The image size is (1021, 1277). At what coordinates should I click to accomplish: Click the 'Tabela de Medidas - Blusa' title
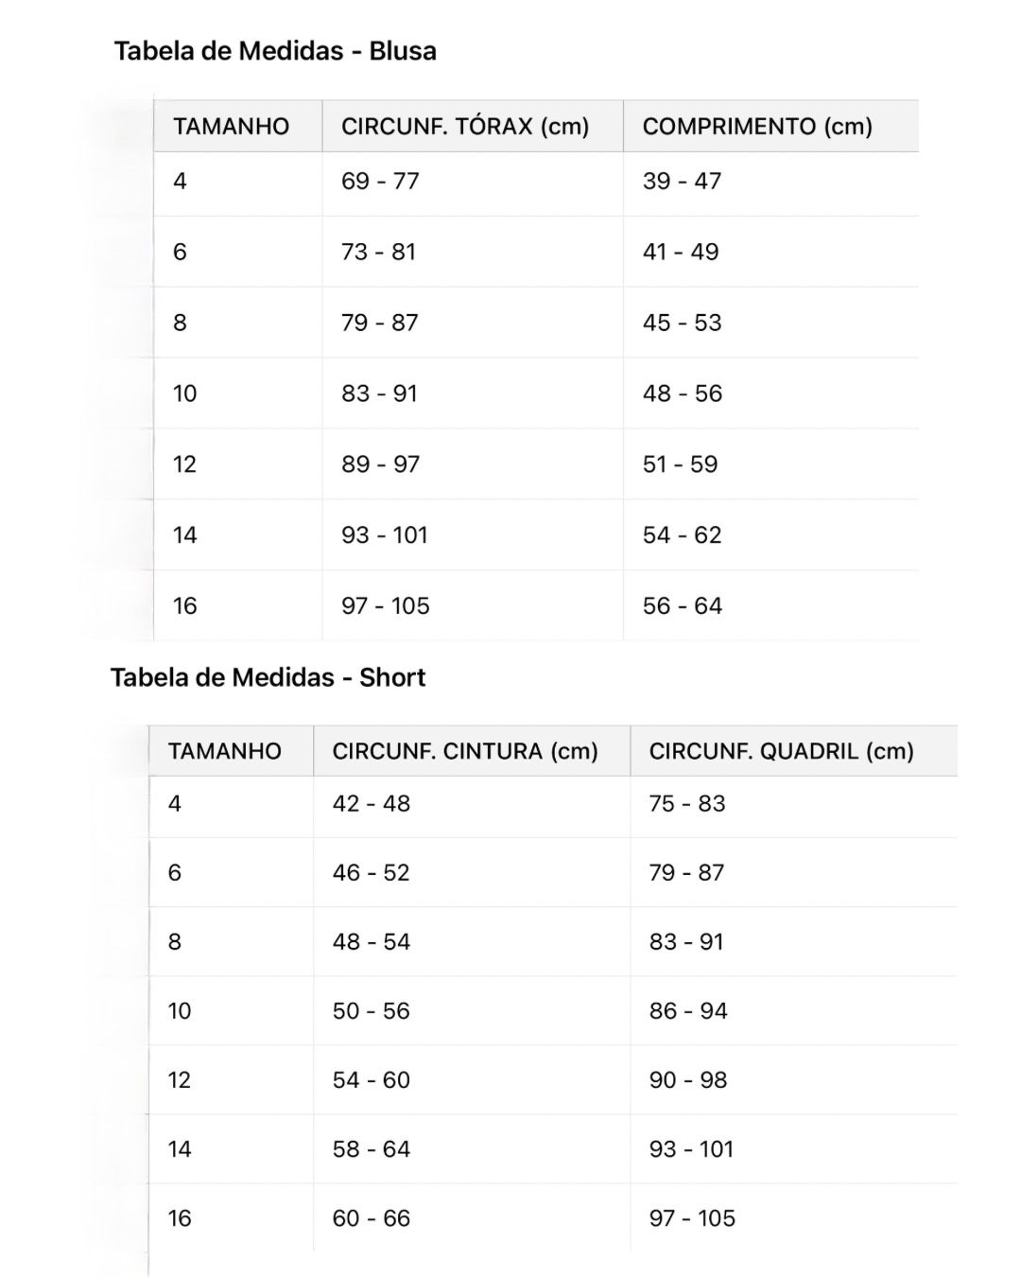tap(275, 51)
